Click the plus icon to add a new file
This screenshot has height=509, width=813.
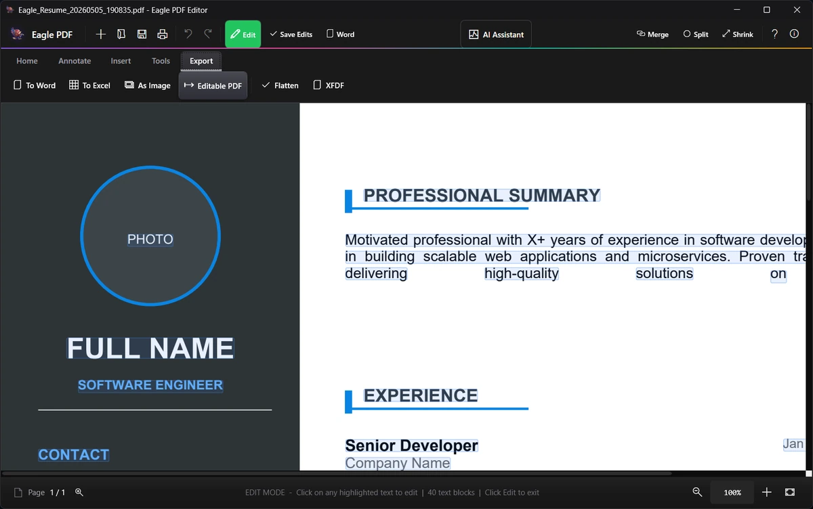pyautogui.click(x=101, y=34)
